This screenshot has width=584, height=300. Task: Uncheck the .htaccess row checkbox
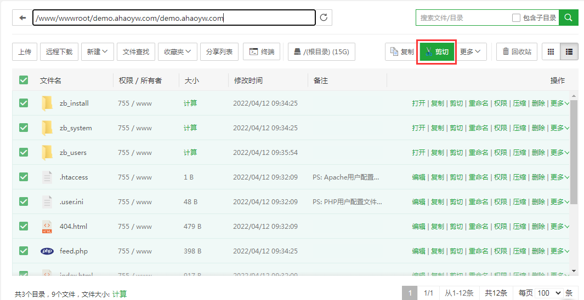pyautogui.click(x=24, y=177)
